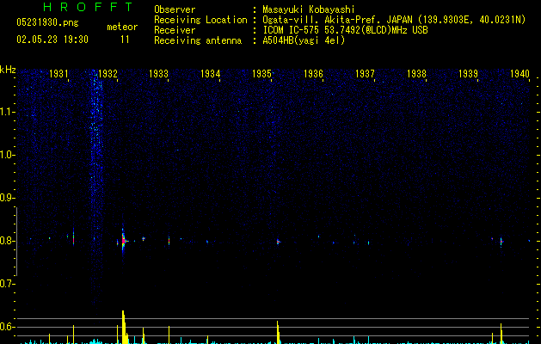Select the file name 05231930.png
This screenshot has height=344, width=541.
tap(47, 22)
